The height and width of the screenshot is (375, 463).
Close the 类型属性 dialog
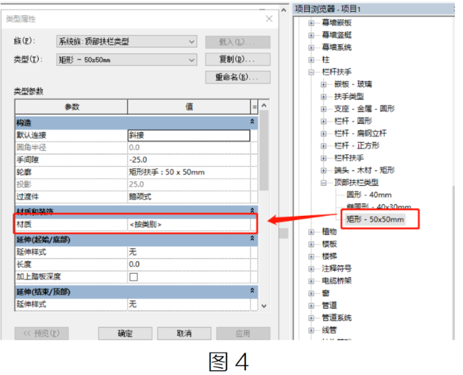(x=269, y=19)
